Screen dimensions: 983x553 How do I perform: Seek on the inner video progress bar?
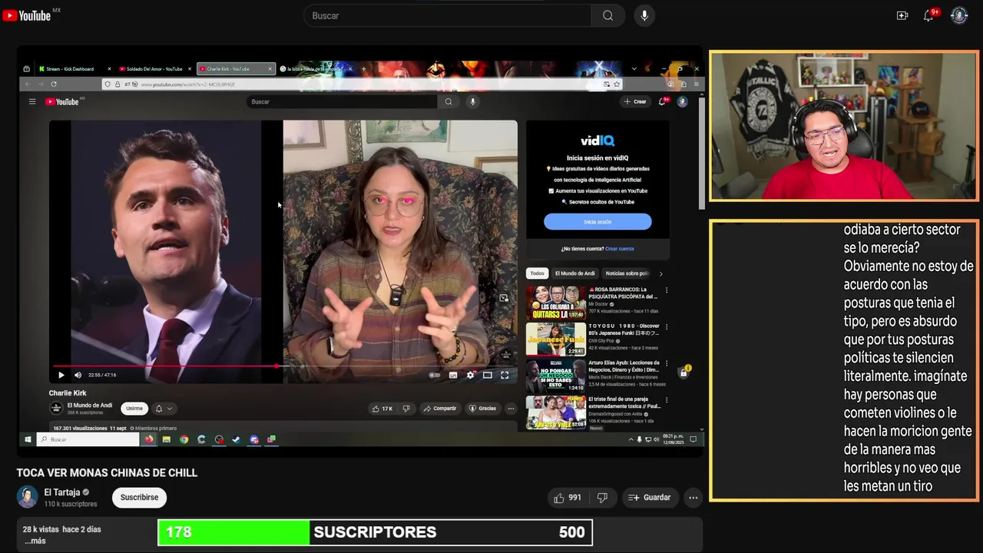point(283,366)
